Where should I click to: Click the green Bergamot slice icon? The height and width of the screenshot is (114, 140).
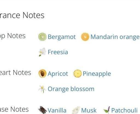pos(42,37)
